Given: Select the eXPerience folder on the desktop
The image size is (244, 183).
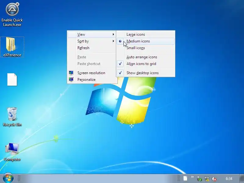Looking at the screenshot, I should (x=12, y=47).
